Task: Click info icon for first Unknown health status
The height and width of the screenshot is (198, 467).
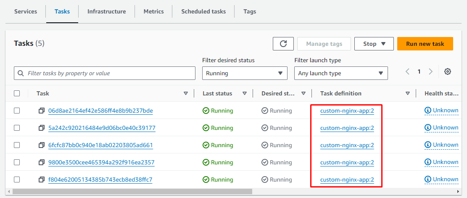Action: point(428,111)
